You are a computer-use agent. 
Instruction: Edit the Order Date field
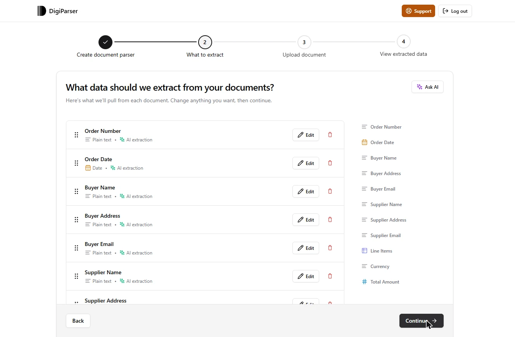click(306, 163)
